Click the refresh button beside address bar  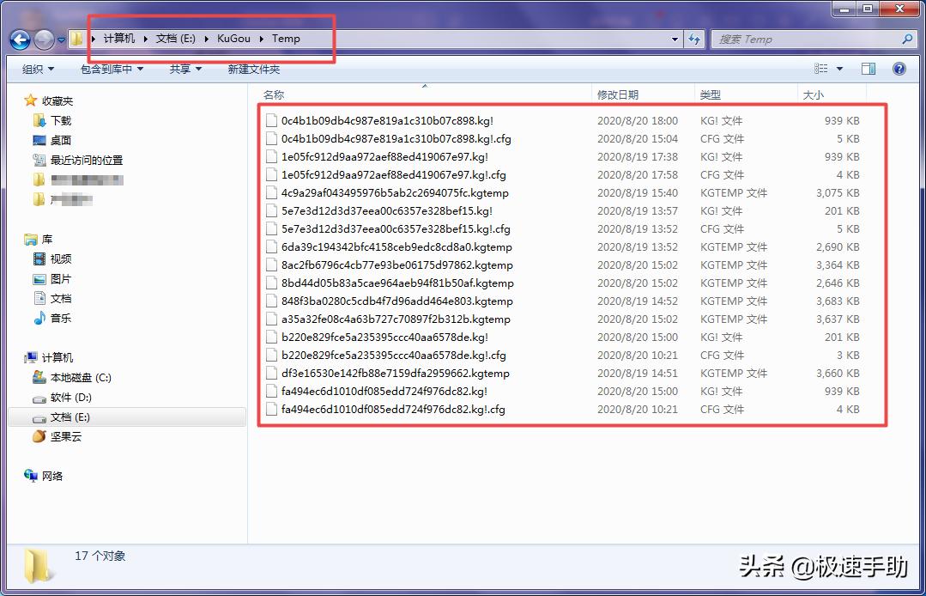coord(694,40)
